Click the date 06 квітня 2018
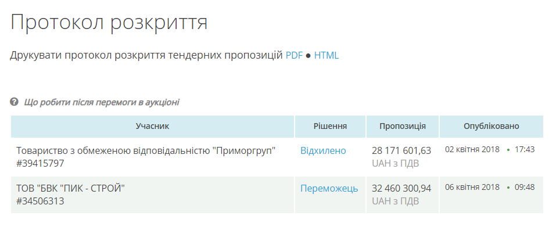556x241 pixels. [x=472, y=187]
